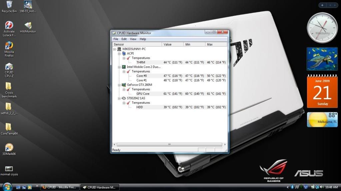Click the sea turtle slideshow gadget

coord(322,59)
